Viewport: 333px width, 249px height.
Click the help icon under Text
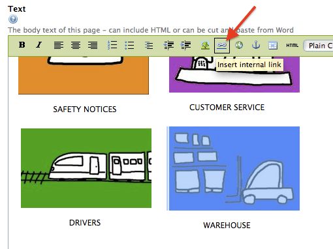[13, 19]
